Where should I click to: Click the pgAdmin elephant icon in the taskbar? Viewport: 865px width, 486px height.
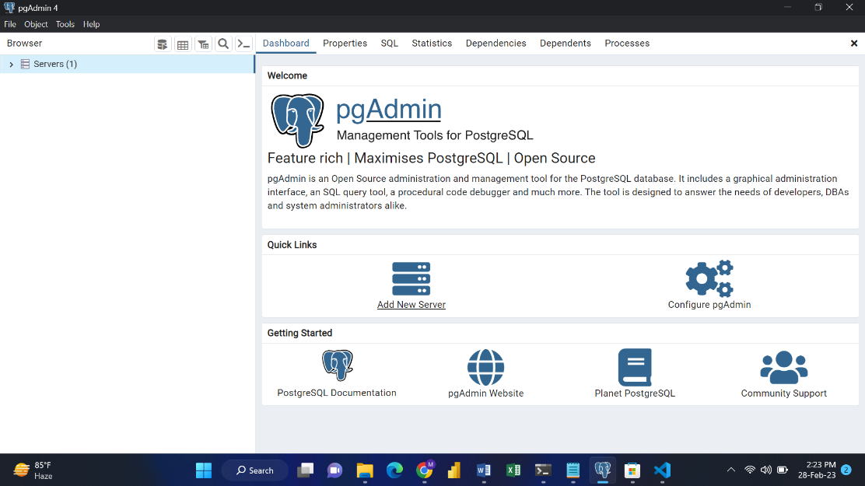[603, 470]
